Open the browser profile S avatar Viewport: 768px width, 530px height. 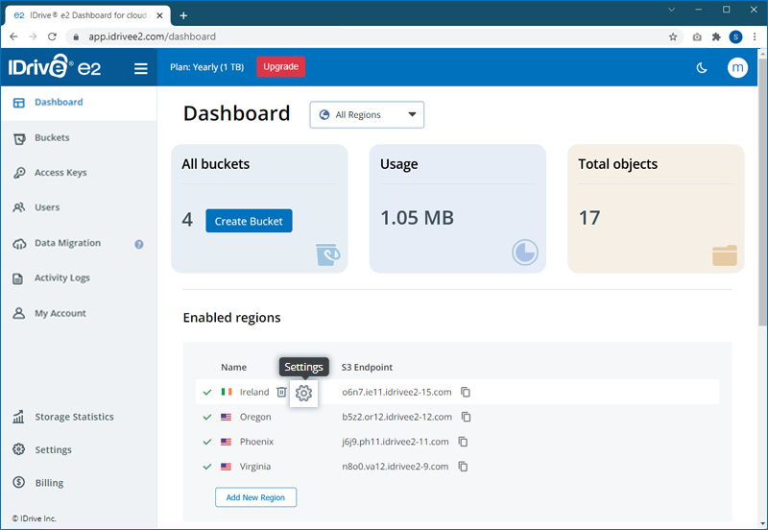pos(735,36)
